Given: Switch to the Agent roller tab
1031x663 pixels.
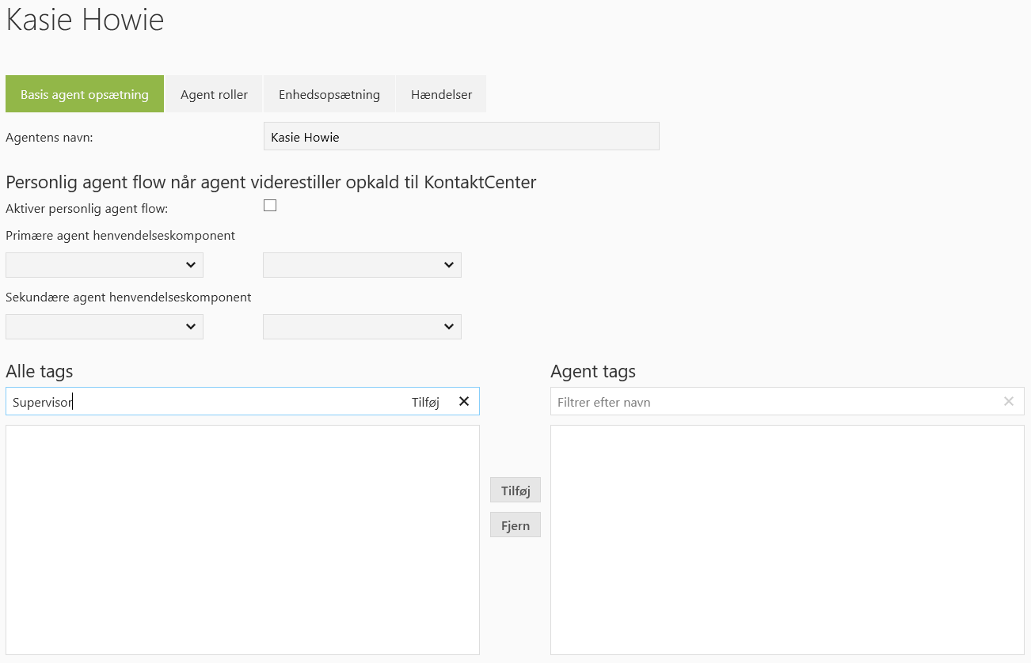Looking at the screenshot, I should click(214, 94).
